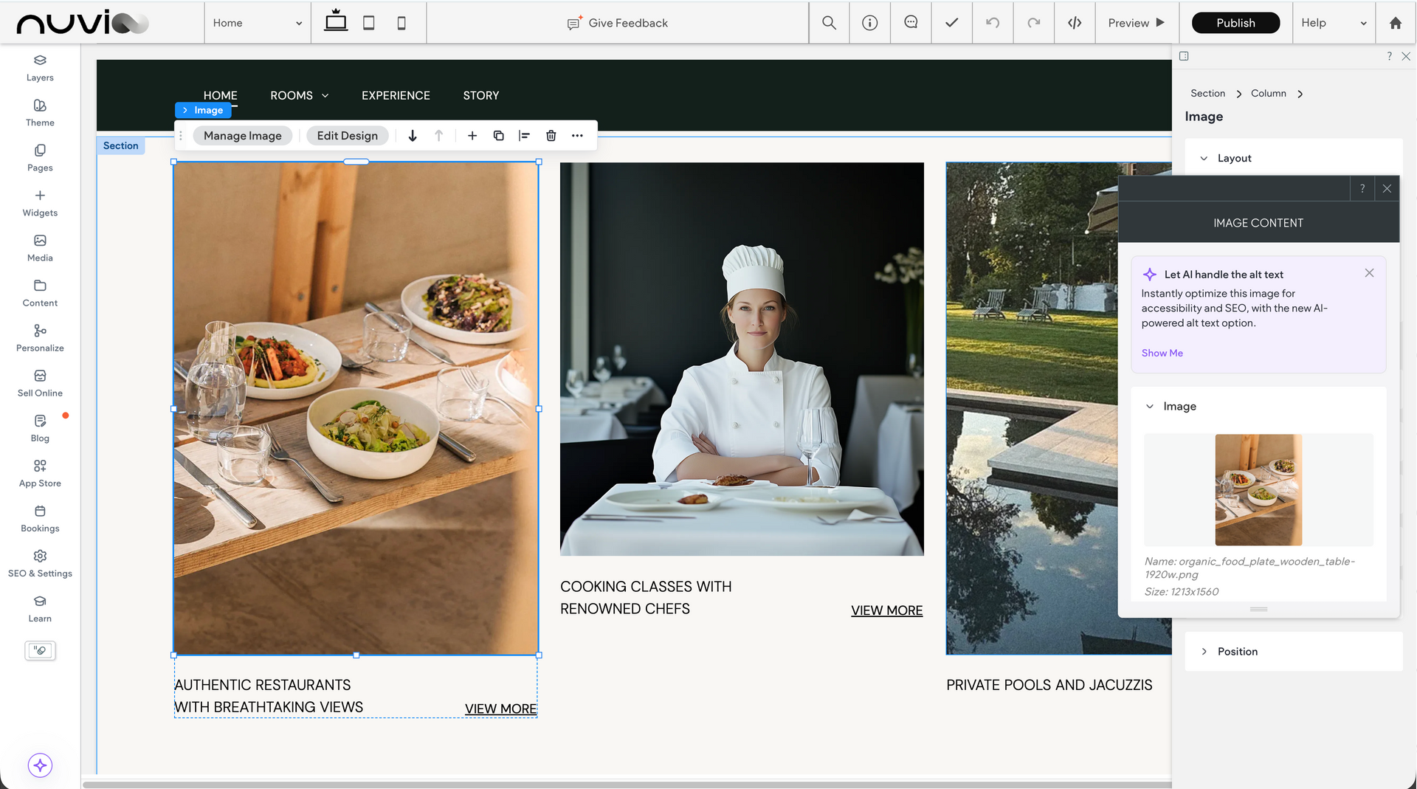Open the Layers panel
The width and height of the screenshot is (1417, 789).
point(40,67)
